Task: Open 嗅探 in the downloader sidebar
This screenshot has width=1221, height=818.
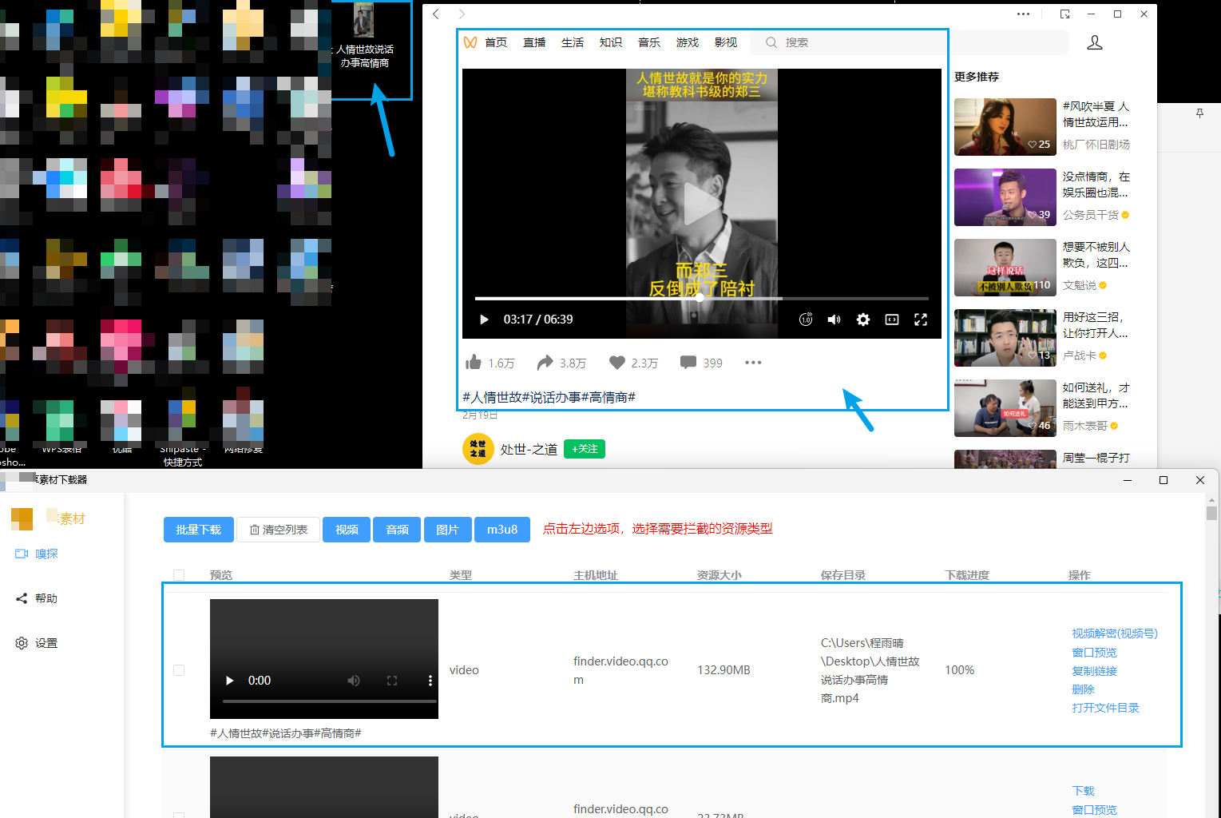Action: point(38,554)
